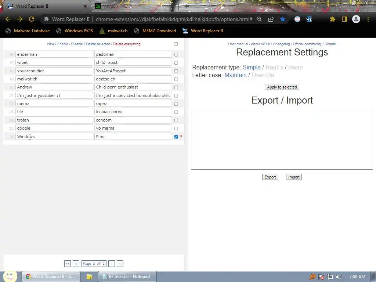This screenshot has width=376, height=282.
Task: Switch to its over.txt Notepad window
Action: pyautogui.click(x=127, y=276)
